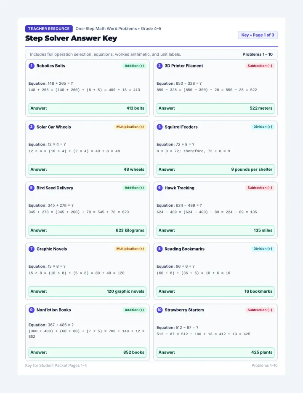Click the Key • Page 1 of 3 badge
303x393 pixels.
point(258,35)
